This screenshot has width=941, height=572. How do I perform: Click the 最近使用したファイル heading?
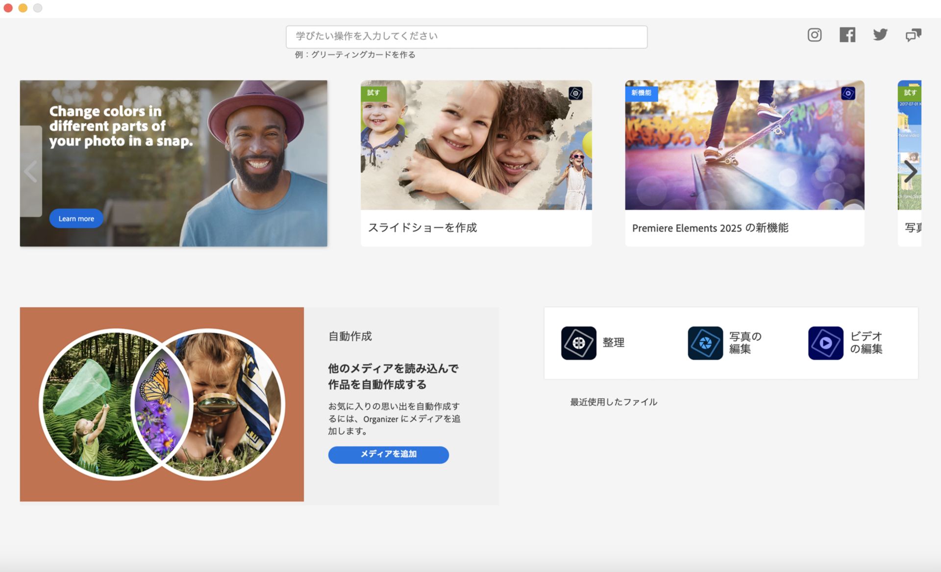(x=614, y=402)
